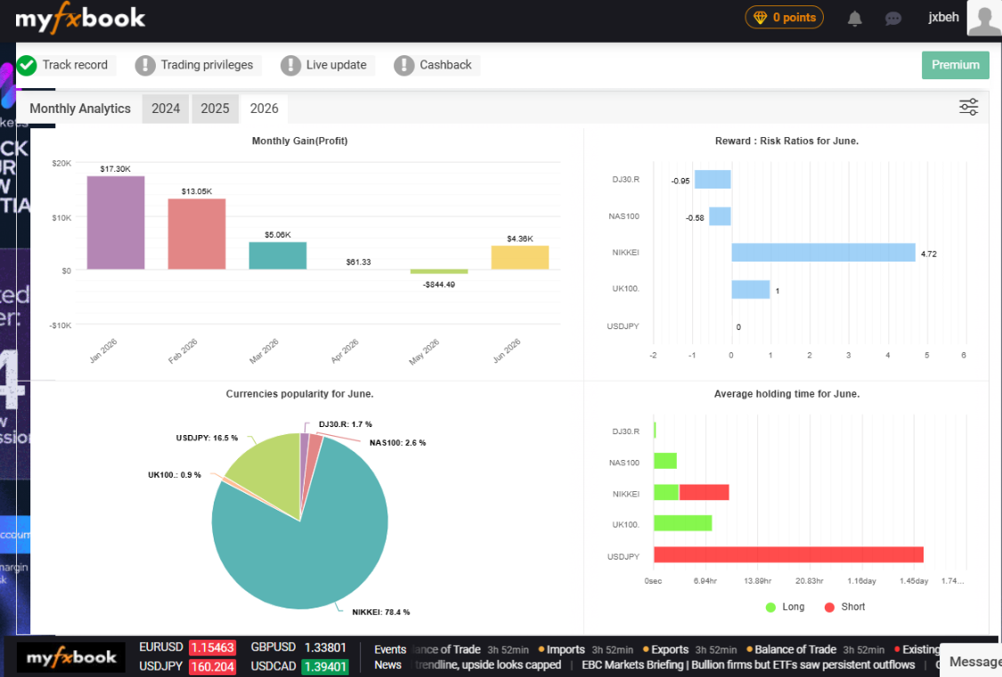Open the Messages panel at bottom right
1002x677 pixels.
(973, 661)
